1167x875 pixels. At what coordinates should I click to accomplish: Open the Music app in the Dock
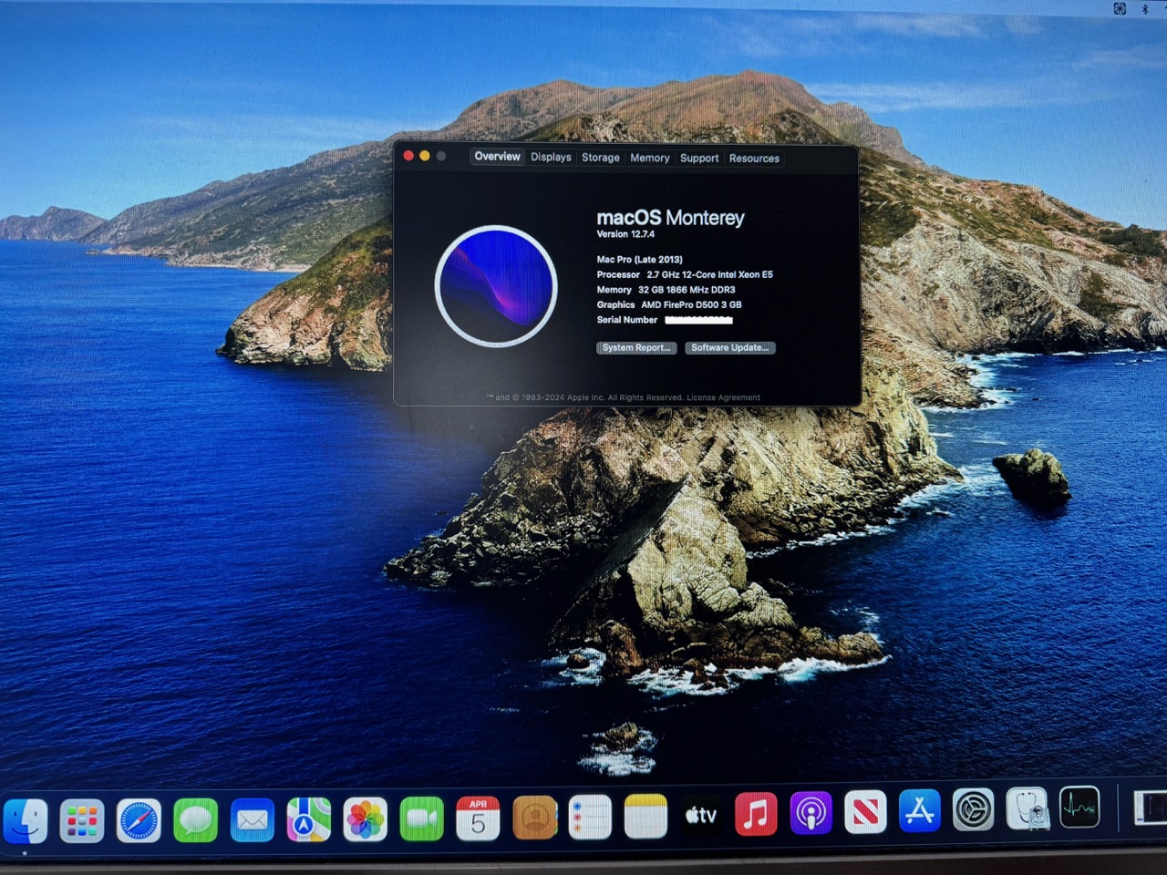755,814
